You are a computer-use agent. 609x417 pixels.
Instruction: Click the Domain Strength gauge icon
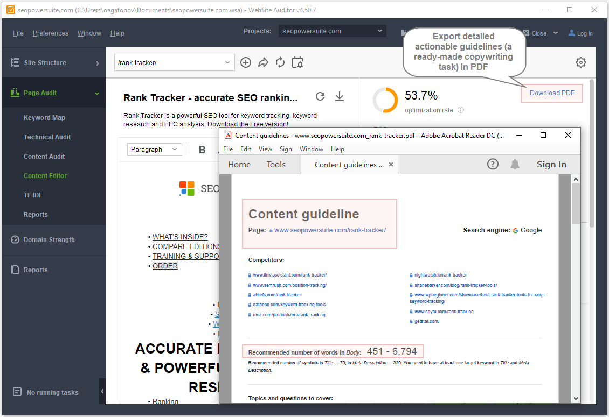coord(15,240)
